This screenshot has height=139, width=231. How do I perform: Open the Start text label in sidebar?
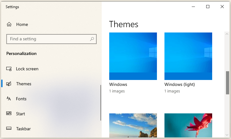pyautogui.click(x=20, y=114)
